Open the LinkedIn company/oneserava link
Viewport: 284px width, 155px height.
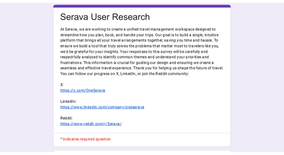point(102,107)
